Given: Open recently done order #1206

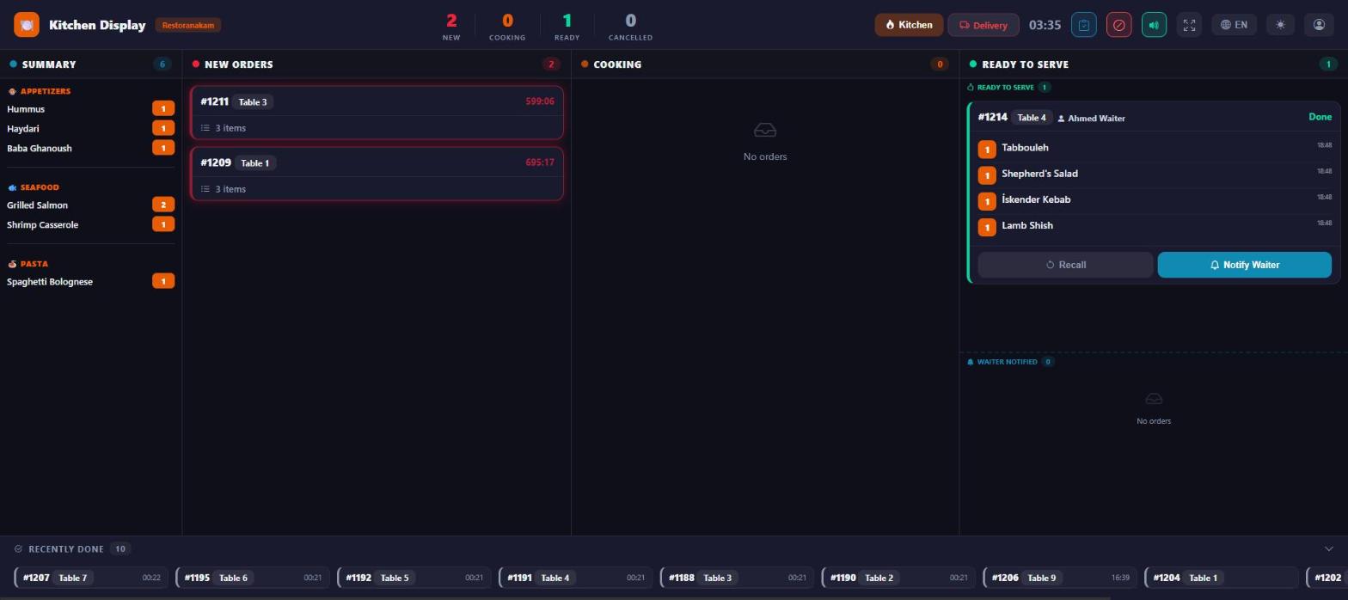Looking at the screenshot, I should (1060, 578).
